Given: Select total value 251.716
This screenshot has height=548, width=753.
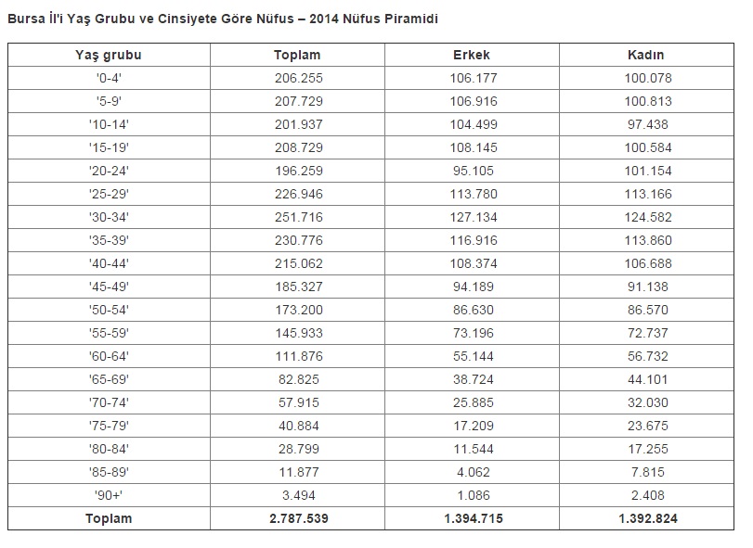Looking at the screenshot, I should pos(297,218).
